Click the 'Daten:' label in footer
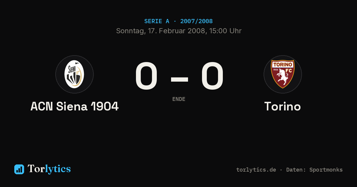The width and height of the screenshot is (357, 187). (x=296, y=170)
